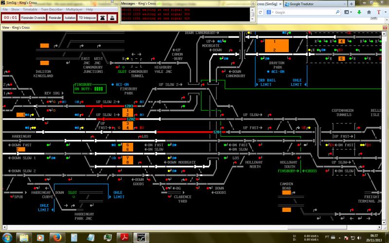Click the reload button in Firefox
Image resolution: width=389 pixels, height=243 pixels.
click(260, 12)
